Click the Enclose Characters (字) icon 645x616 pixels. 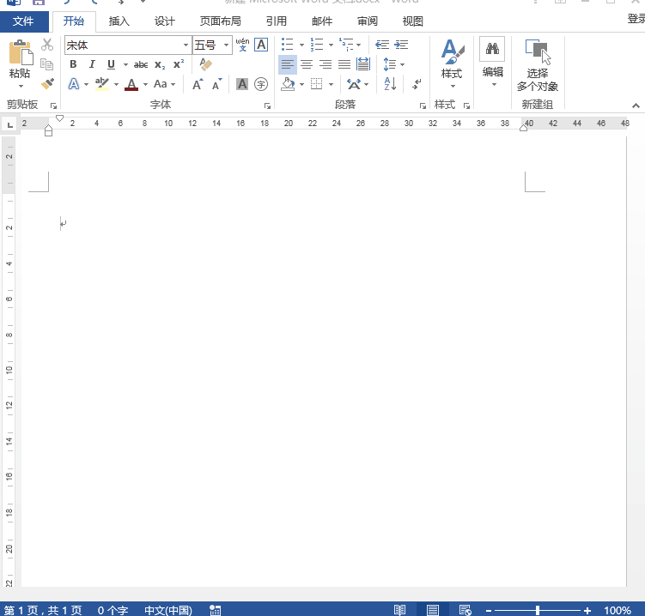point(261,84)
